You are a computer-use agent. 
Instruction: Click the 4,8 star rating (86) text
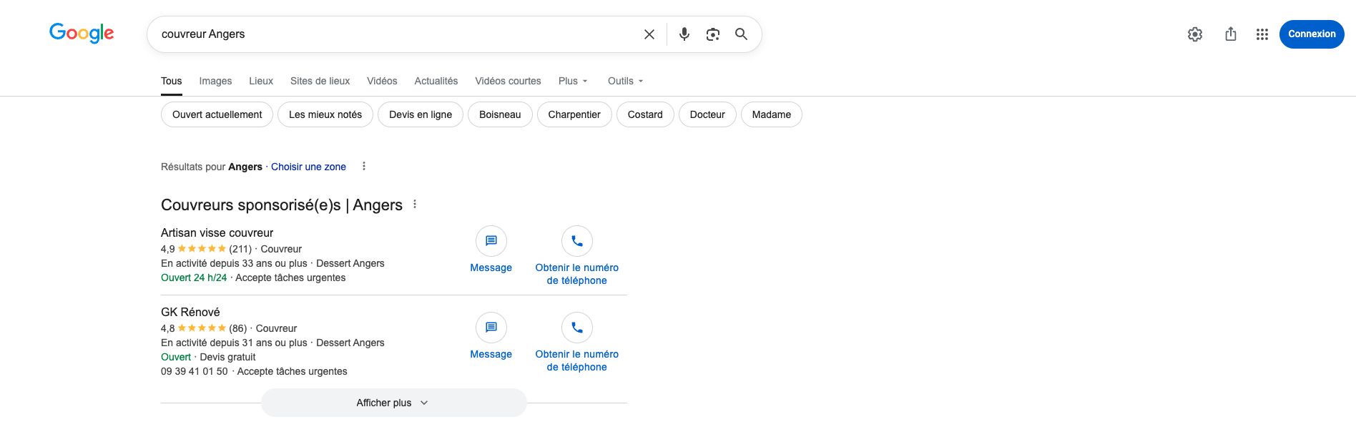click(204, 328)
